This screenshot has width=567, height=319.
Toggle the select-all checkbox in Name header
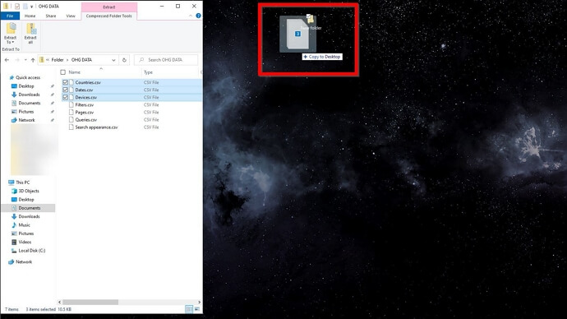coord(63,72)
